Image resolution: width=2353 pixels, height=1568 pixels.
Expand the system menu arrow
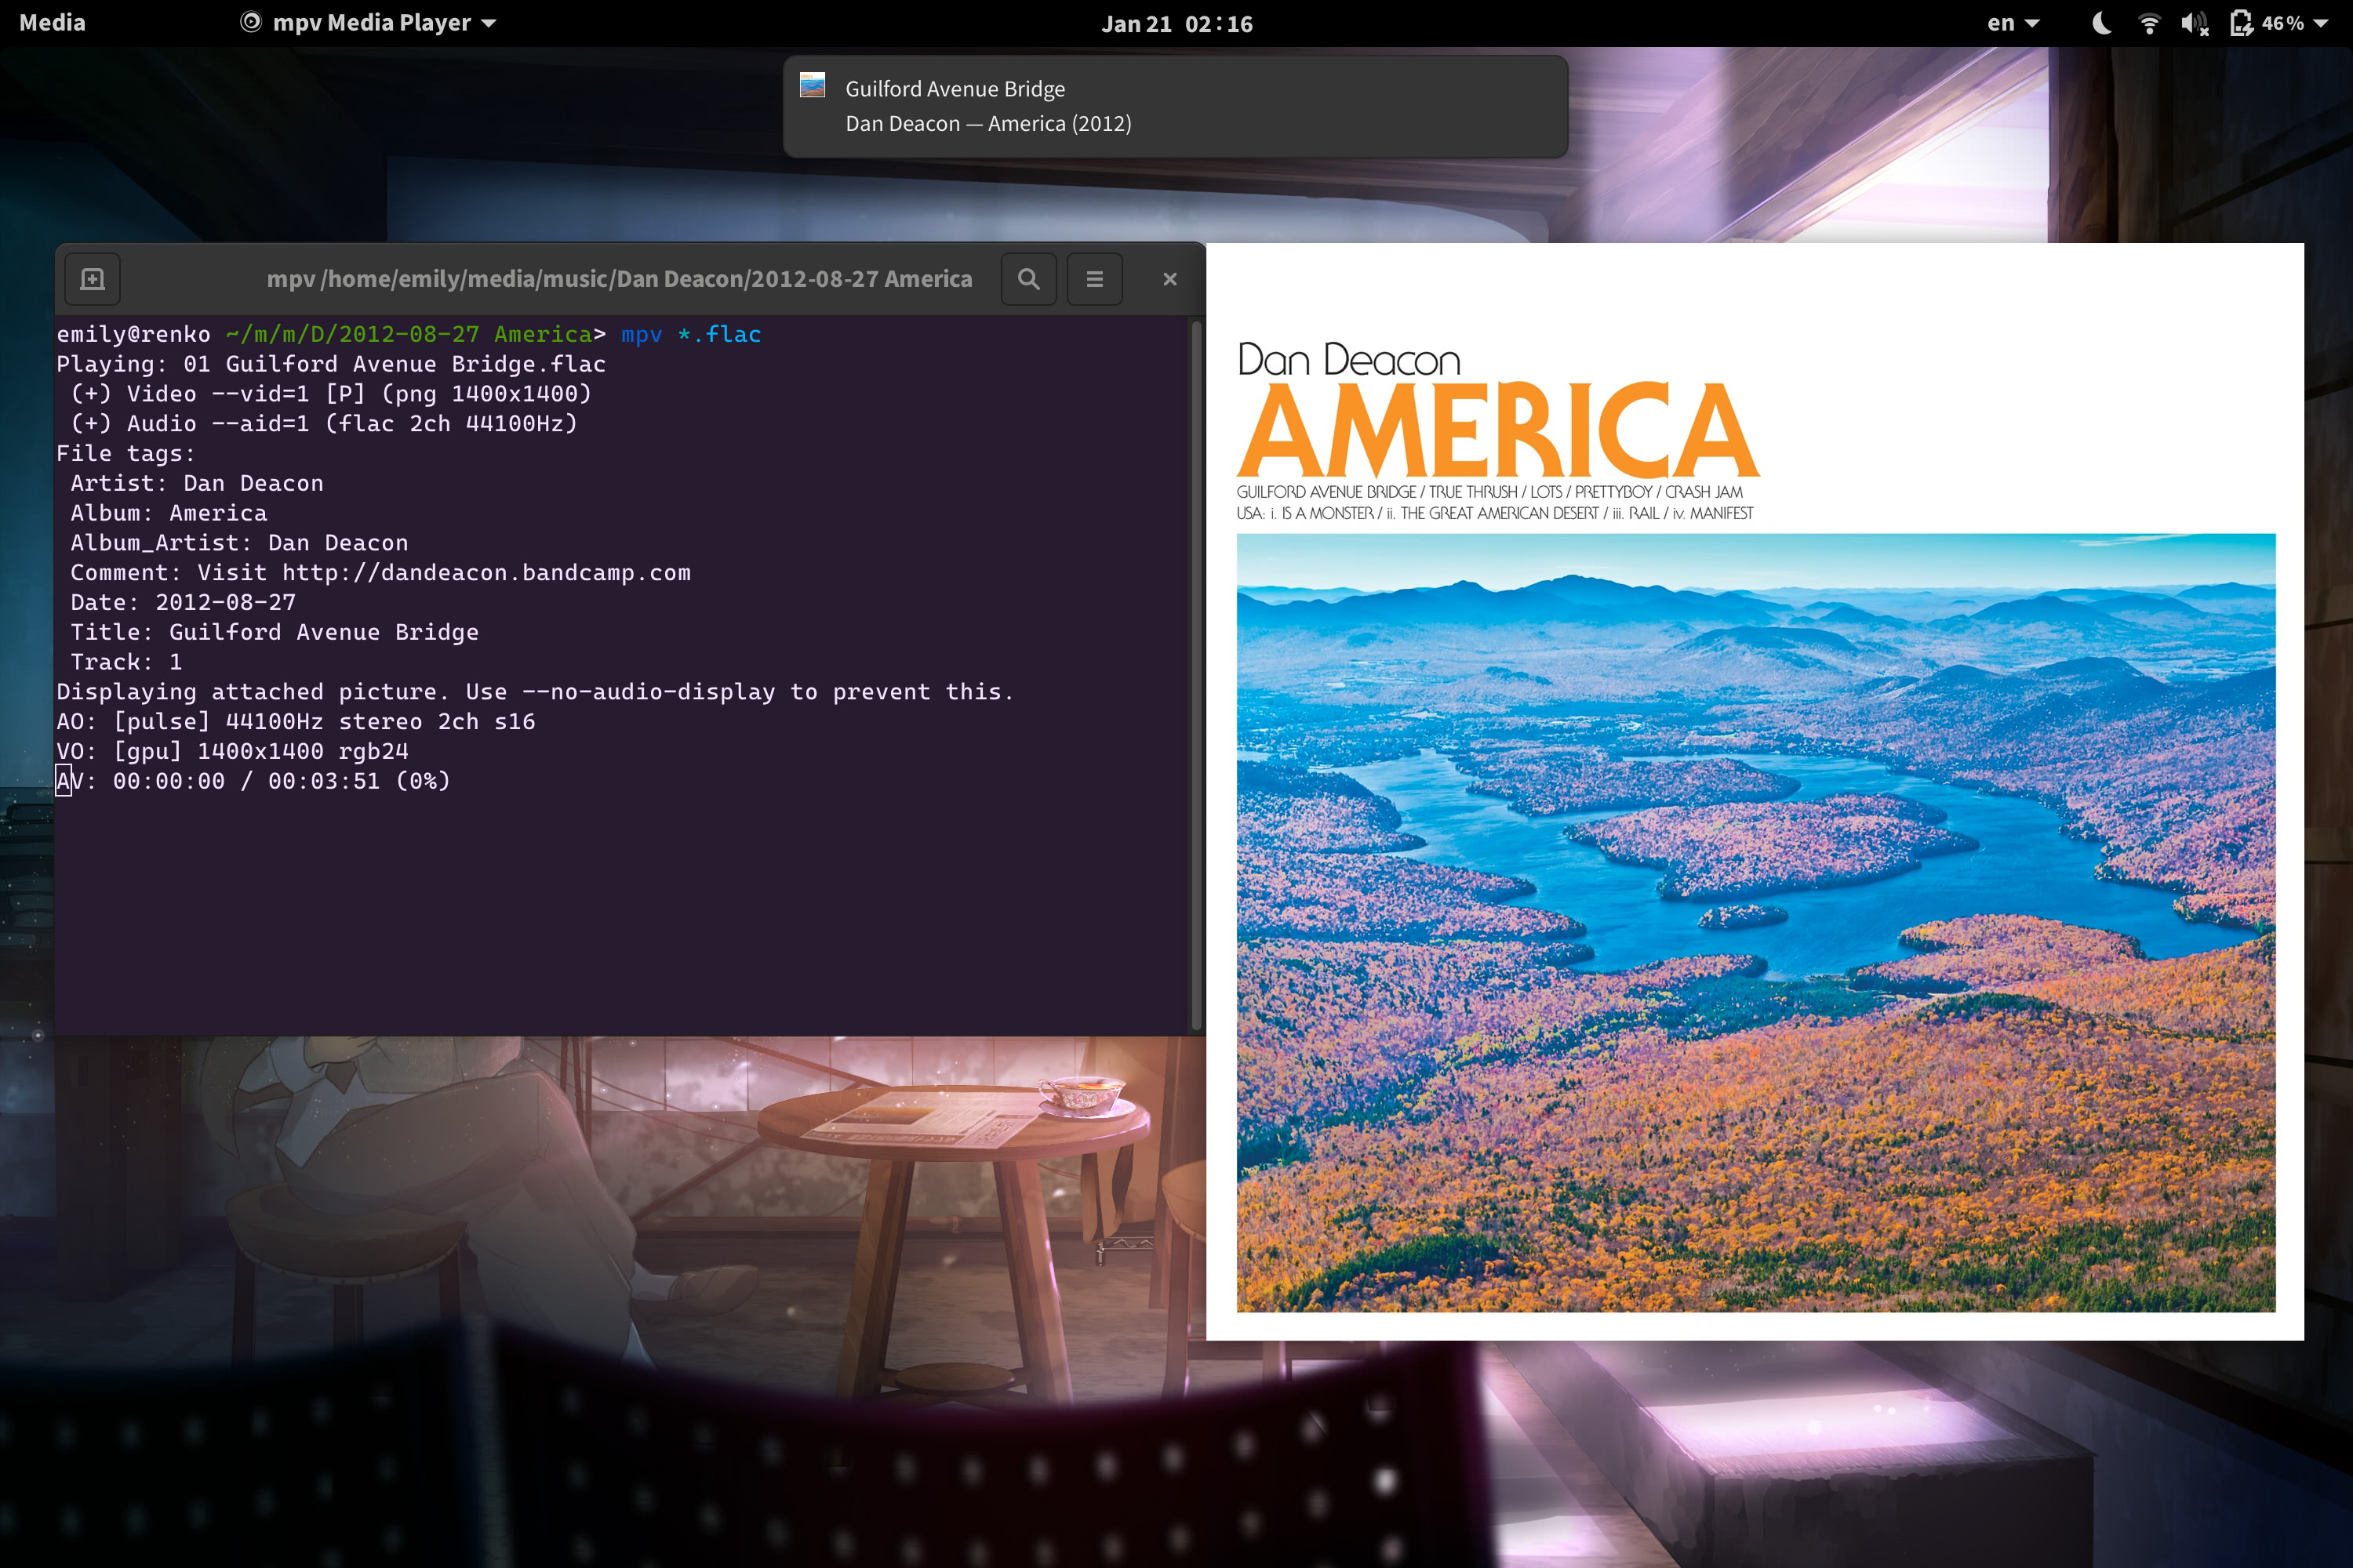(2321, 23)
